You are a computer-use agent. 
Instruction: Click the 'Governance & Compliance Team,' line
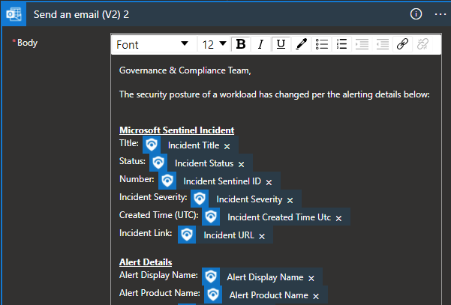tap(185, 70)
